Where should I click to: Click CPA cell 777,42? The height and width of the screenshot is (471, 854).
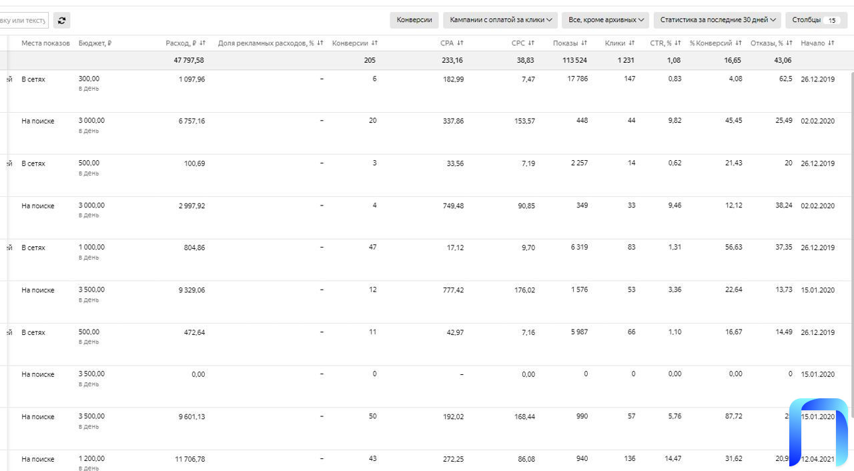(x=453, y=290)
